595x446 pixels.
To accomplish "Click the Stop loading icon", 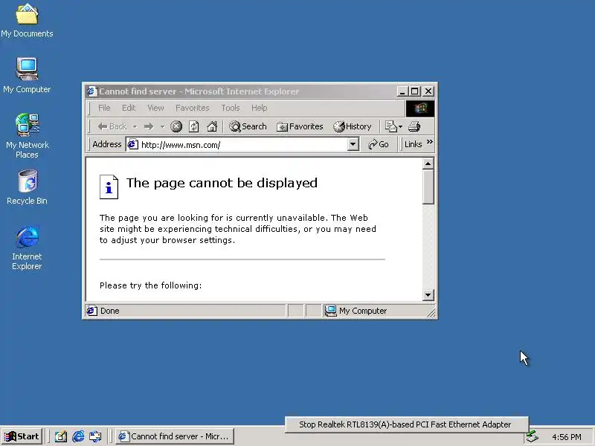I will tap(176, 126).
